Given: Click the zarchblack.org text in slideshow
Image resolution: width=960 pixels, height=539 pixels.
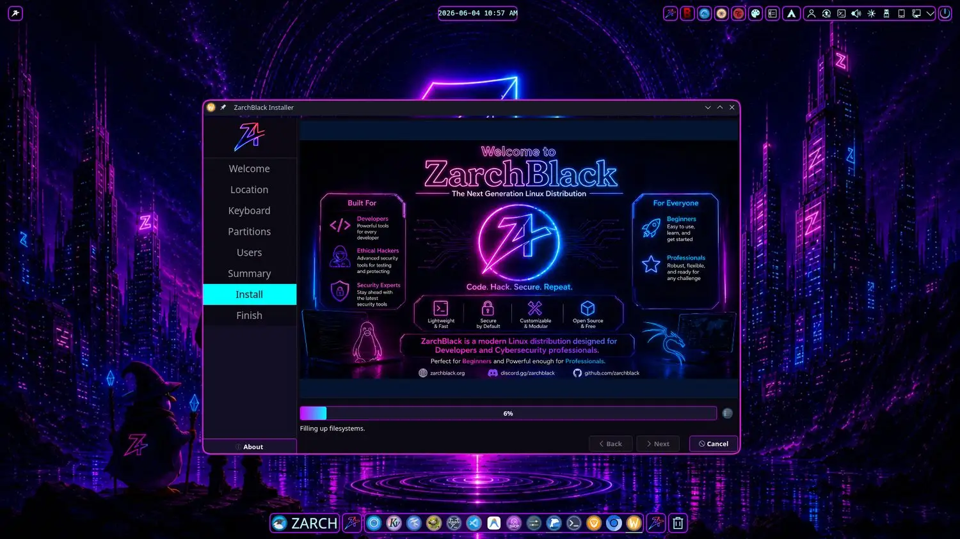Looking at the screenshot, I should pos(447,373).
